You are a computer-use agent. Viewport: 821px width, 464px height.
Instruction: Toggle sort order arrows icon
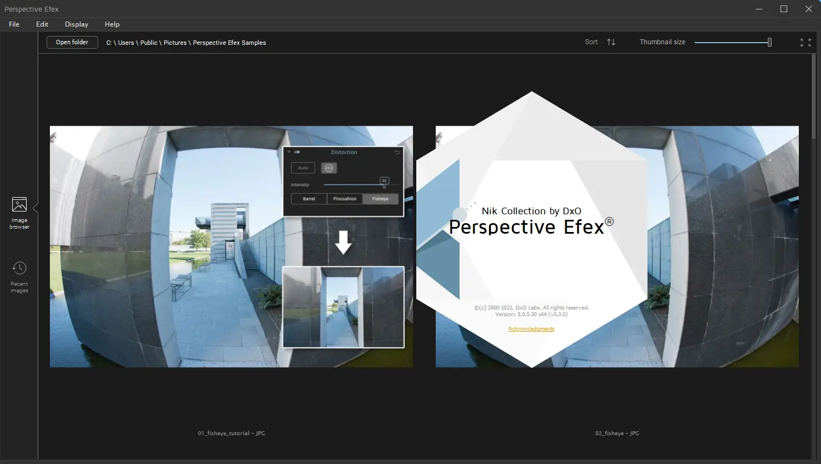coord(611,42)
